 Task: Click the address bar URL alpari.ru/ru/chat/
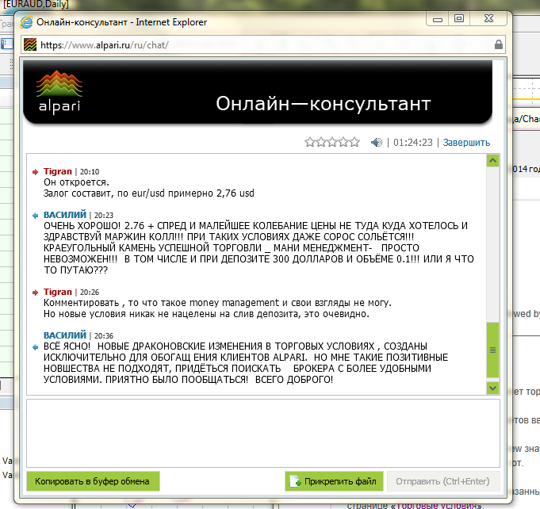(x=105, y=45)
